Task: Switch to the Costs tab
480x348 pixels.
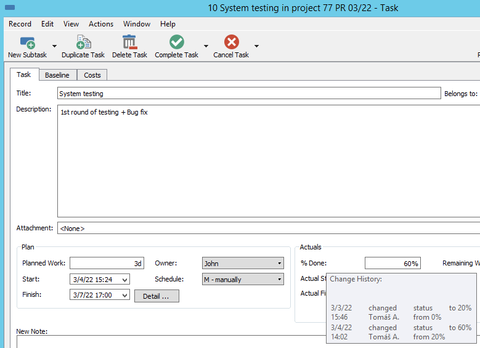Action: [92, 75]
